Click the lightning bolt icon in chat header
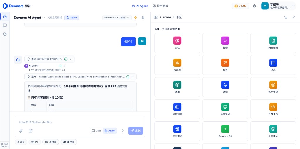This screenshot has width=300, height=149. pos(136,18)
